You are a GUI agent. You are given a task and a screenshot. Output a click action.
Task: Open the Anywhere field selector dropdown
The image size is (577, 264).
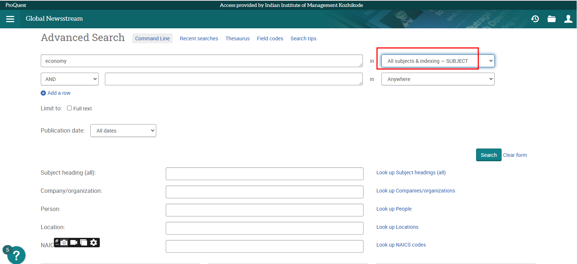coord(437,79)
